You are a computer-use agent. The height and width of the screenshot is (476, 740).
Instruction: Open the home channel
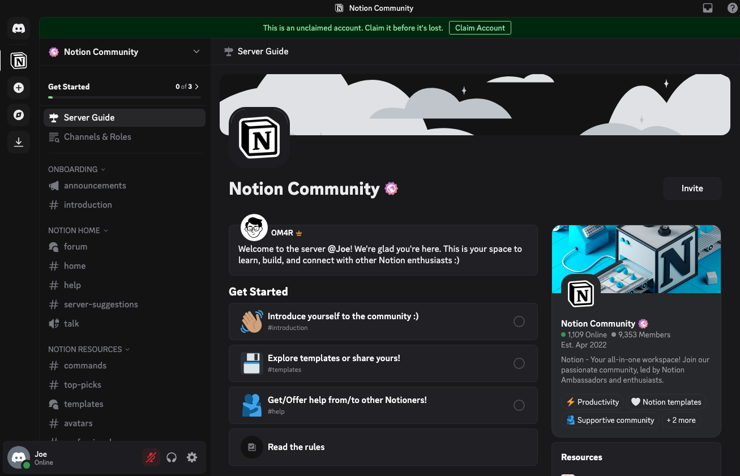point(125,266)
